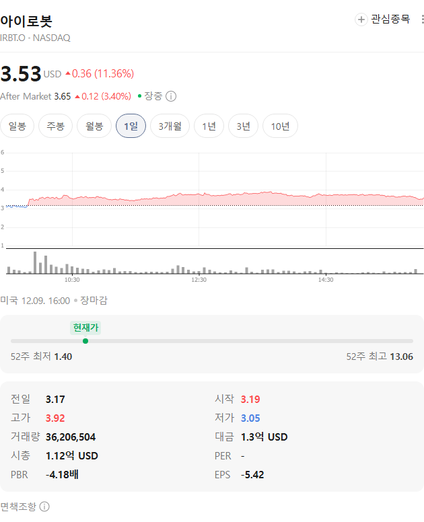Click After Market price 3.65
This screenshot has width=424, height=522.
pos(63,97)
